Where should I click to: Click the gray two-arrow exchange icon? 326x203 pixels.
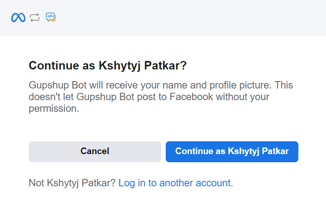pyautogui.click(x=35, y=17)
